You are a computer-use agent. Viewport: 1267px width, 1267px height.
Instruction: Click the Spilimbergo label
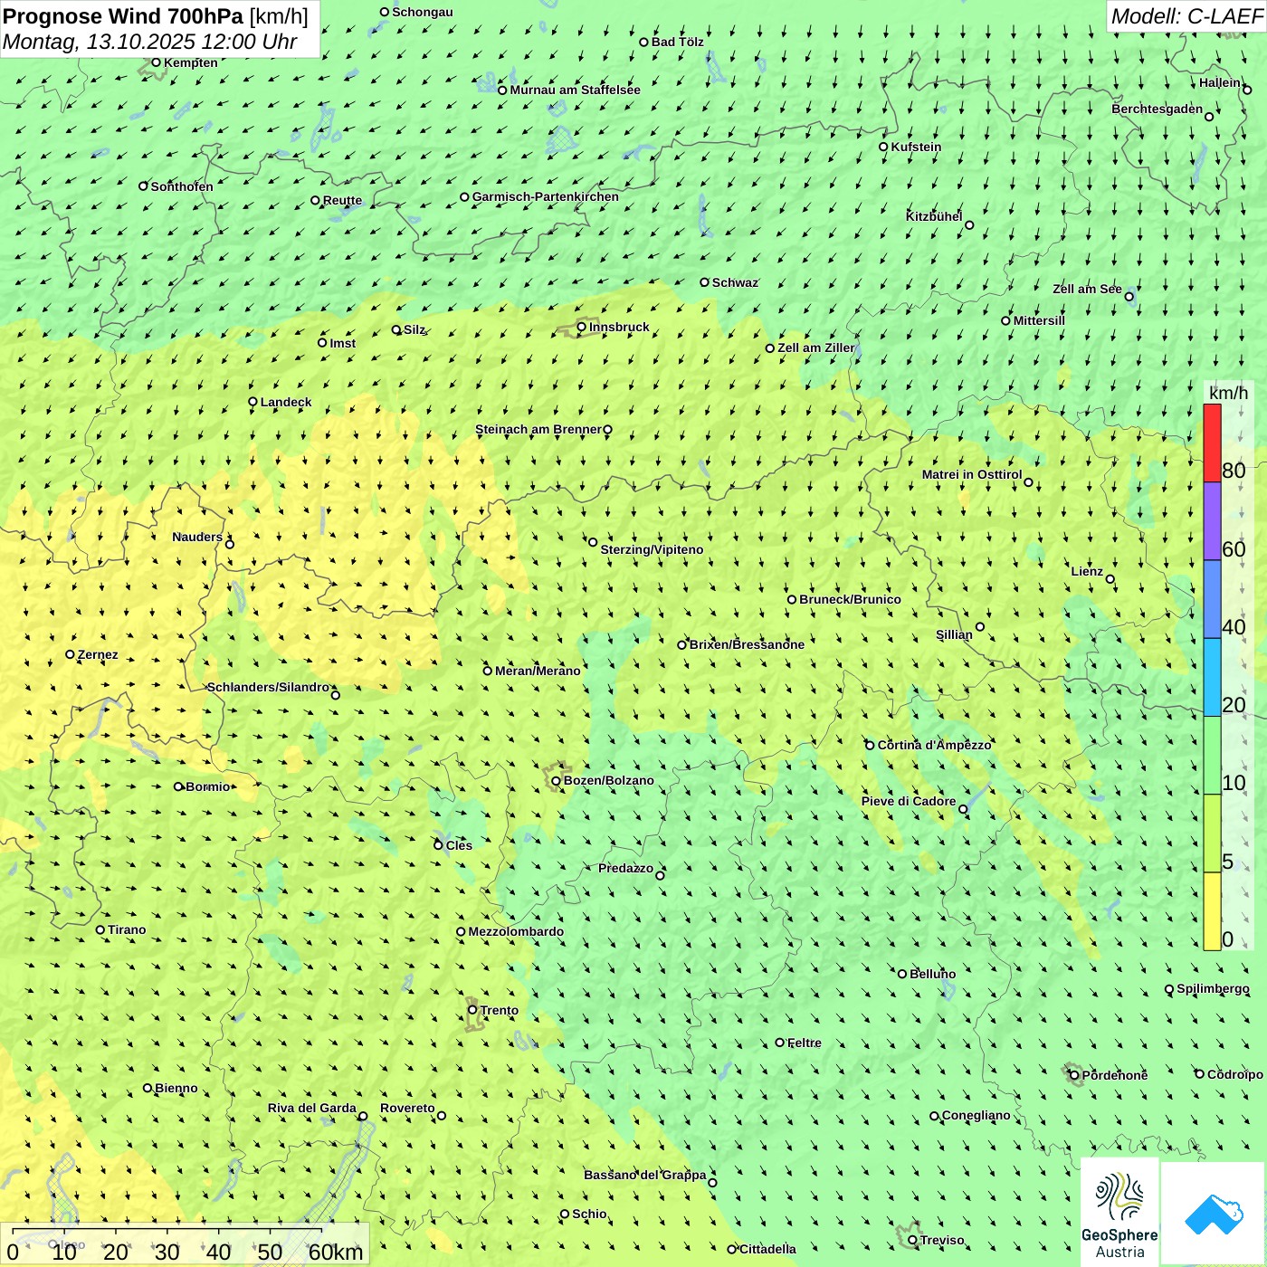click(x=1213, y=989)
